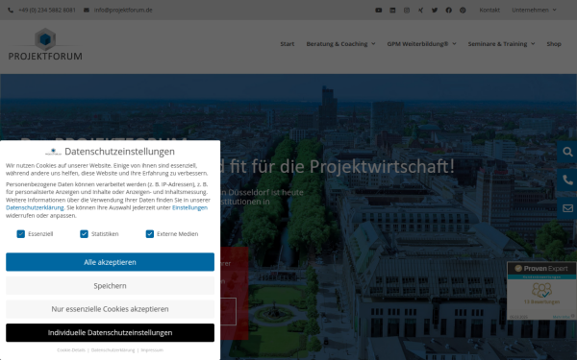577x360 pixels.
Task: Open the Einstellungen link
Action: 189,208
